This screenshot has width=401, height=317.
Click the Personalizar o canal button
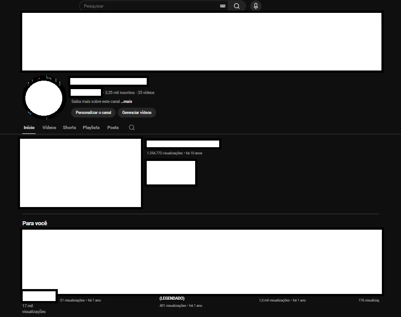pyautogui.click(x=93, y=113)
